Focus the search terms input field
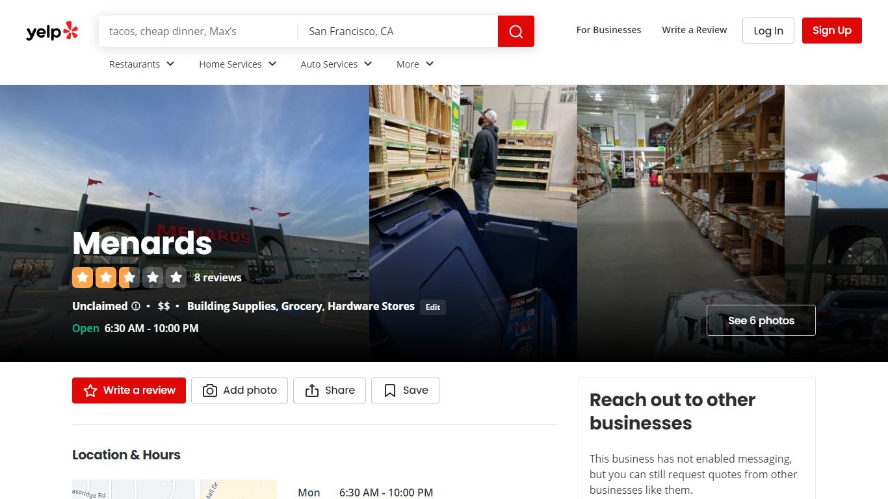Screen dimensions: 888x499 [x=198, y=31]
